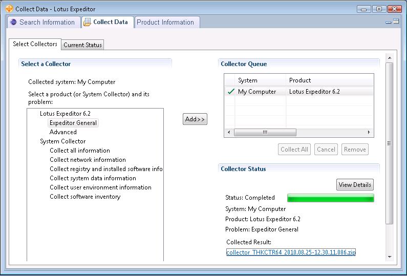Image resolution: width=407 pixels, height=276 pixels.
Task: Click the Status: Completed text
Action: pos(250,198)
